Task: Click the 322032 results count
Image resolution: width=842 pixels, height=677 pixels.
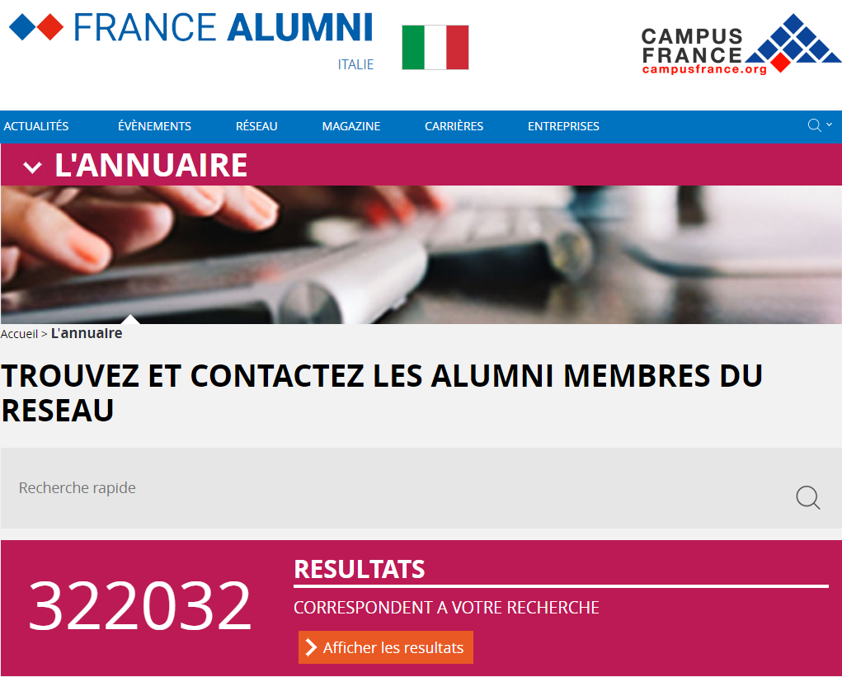Action: coord(140,606)
